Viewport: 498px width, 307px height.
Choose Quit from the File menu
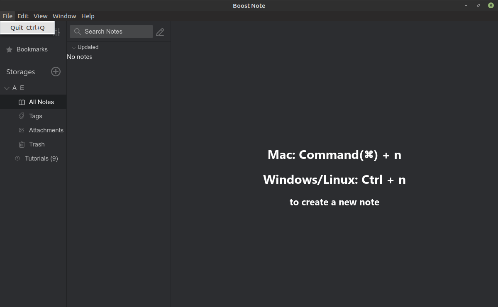(x=27, y=27)
